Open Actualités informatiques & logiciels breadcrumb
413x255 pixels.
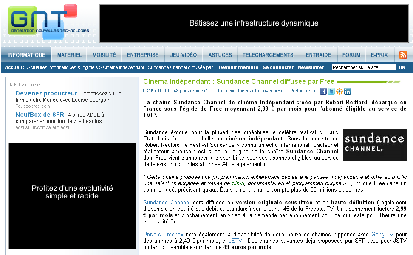tap(62, 67)
